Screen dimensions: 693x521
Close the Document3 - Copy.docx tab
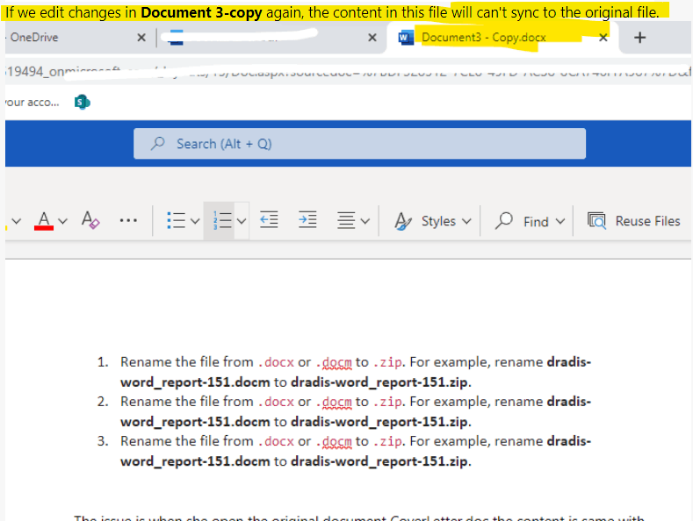pyautogui.click(x=603, y=38)
